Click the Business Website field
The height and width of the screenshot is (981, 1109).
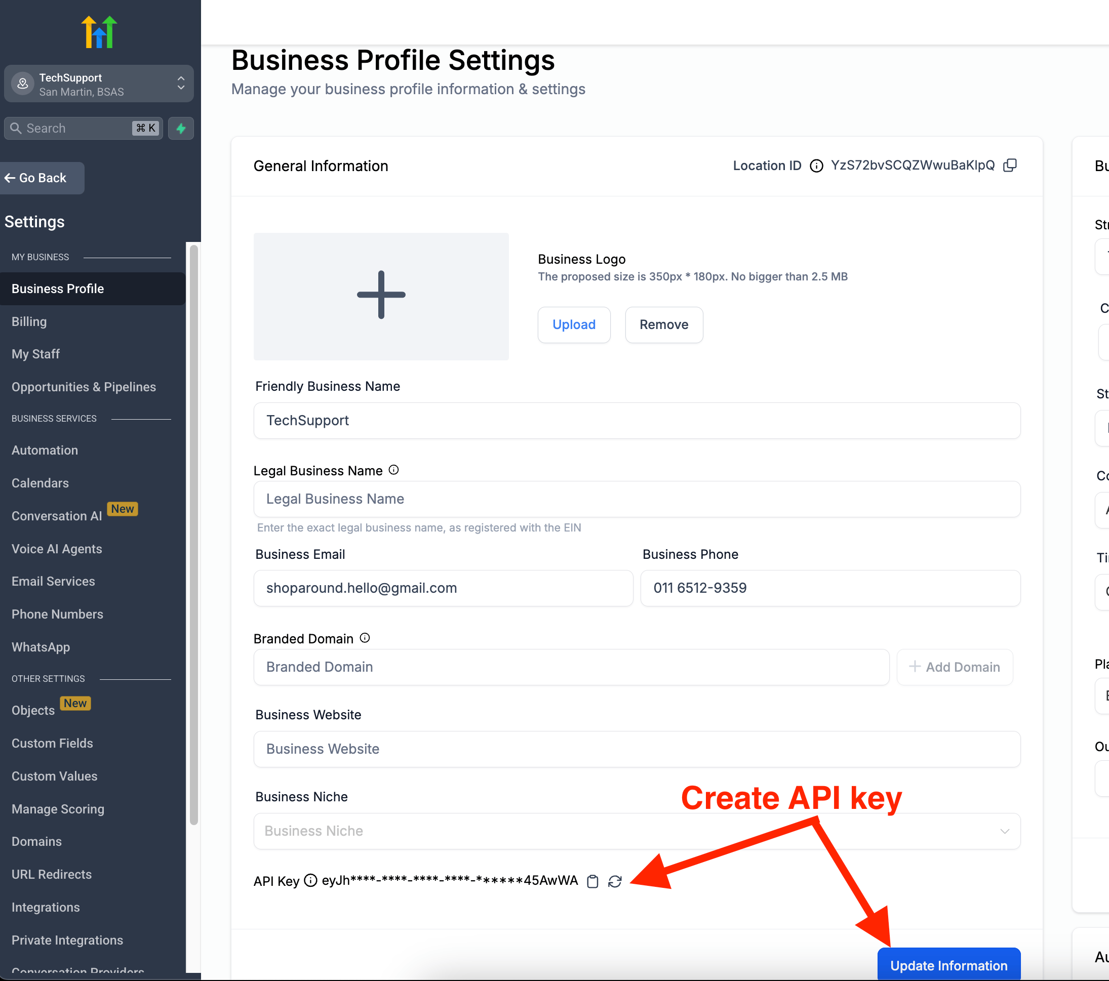coord(637,750)
